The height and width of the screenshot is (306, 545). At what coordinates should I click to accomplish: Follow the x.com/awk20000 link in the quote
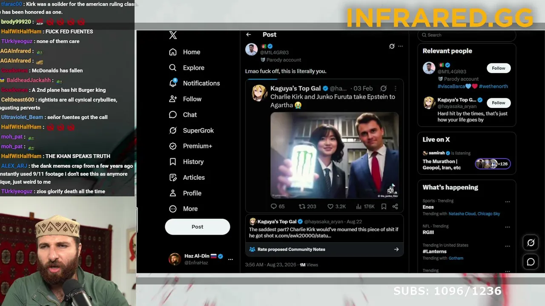point(303,235)
